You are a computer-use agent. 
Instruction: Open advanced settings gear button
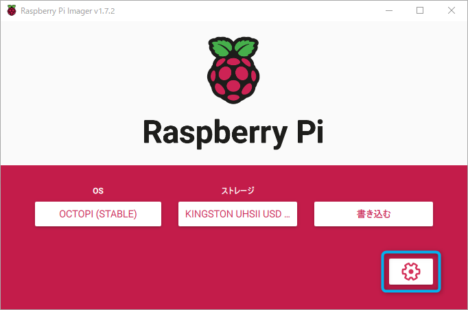[x=410, y=272]
